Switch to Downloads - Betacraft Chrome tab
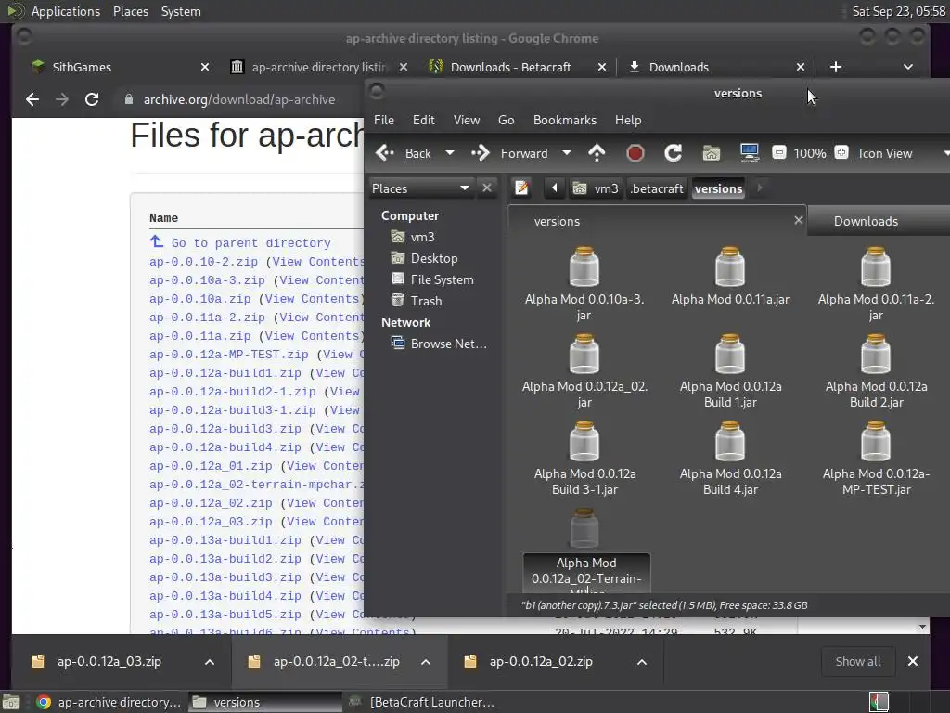The height and width of the screenshot is (713, 950). pos(517,67)
